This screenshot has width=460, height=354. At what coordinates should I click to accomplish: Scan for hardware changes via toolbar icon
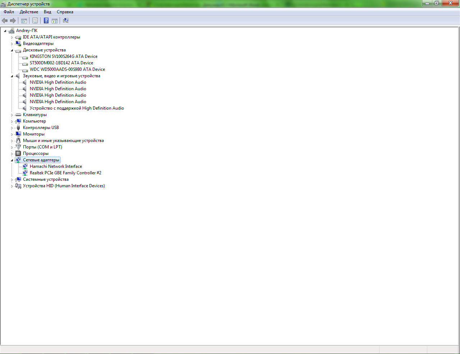pyautogui.click(x=66, y=20)
